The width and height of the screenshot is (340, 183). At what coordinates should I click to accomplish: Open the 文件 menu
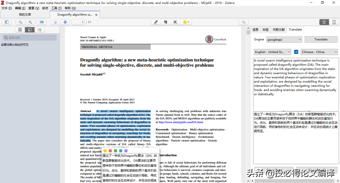(x=7, y=8)
